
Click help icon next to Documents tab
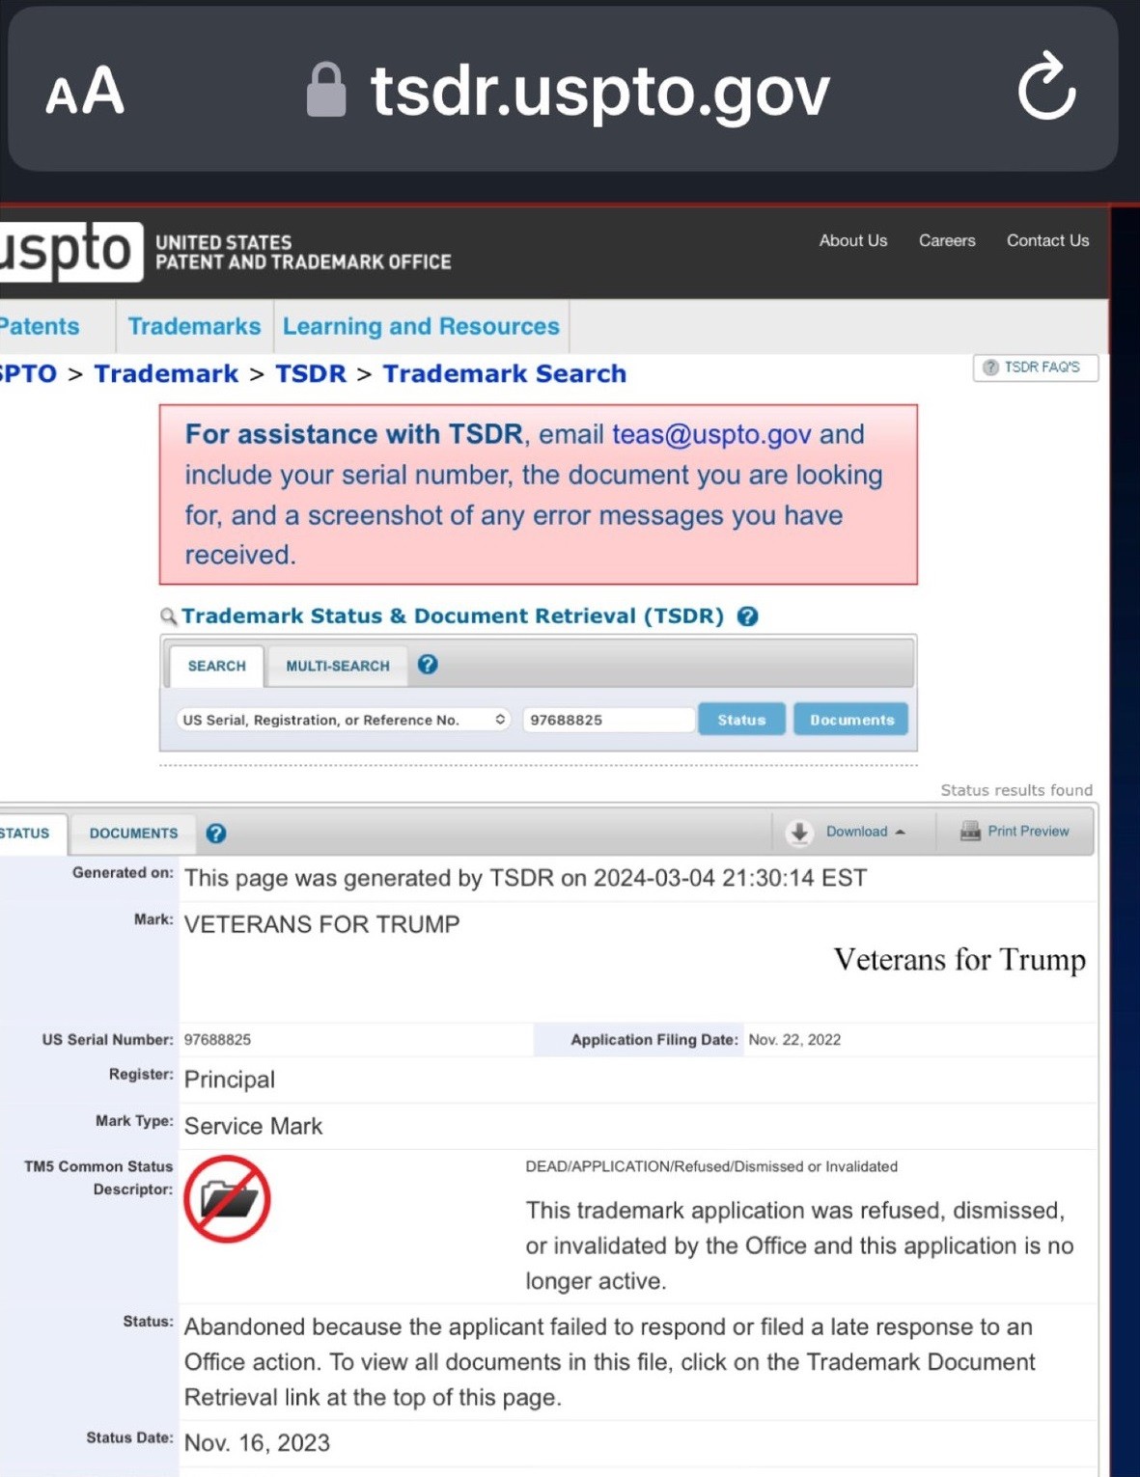pyautogui.click(x=216, y=834)
